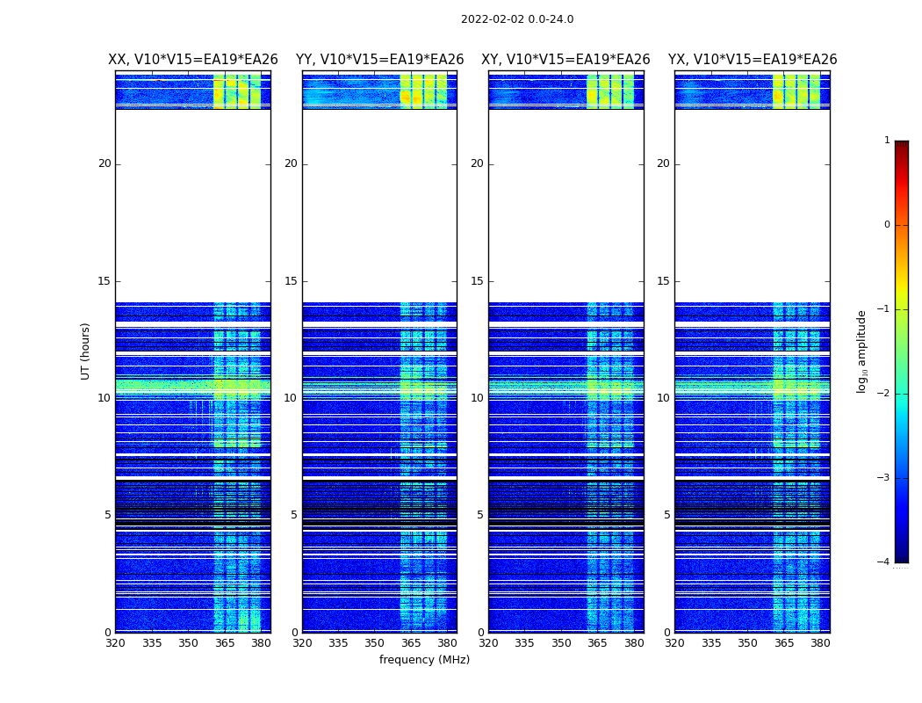
Task: Click the 320 frequency tick under the XX panel
Action: tap(115, 643)
